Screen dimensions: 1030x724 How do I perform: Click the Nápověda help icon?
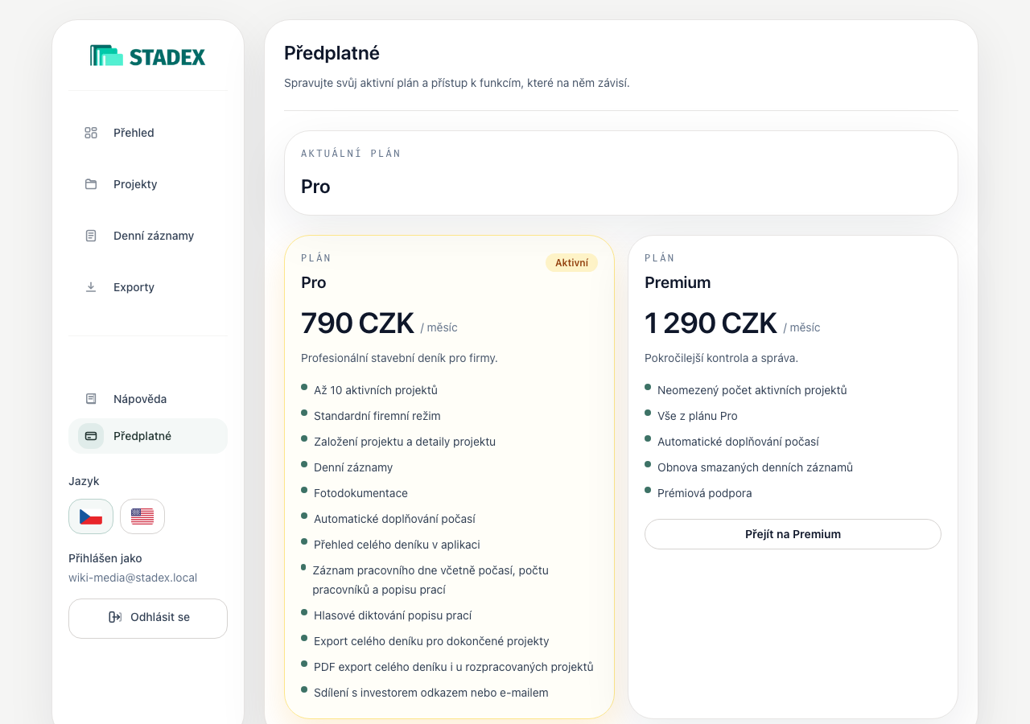(x=91, y=399)
